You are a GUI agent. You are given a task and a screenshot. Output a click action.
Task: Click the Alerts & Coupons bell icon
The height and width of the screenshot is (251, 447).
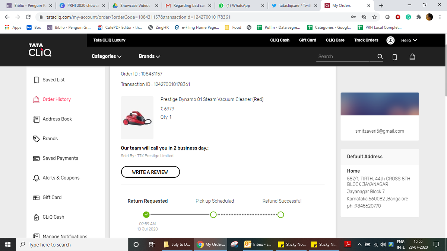click(37, 178)
